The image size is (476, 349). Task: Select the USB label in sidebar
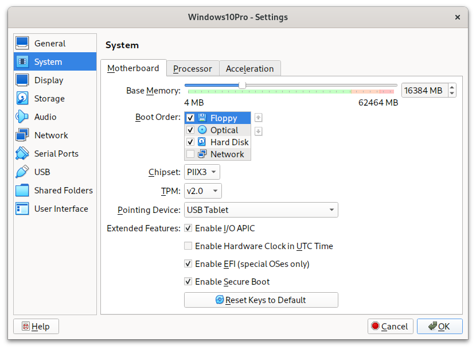click(42, 172)
